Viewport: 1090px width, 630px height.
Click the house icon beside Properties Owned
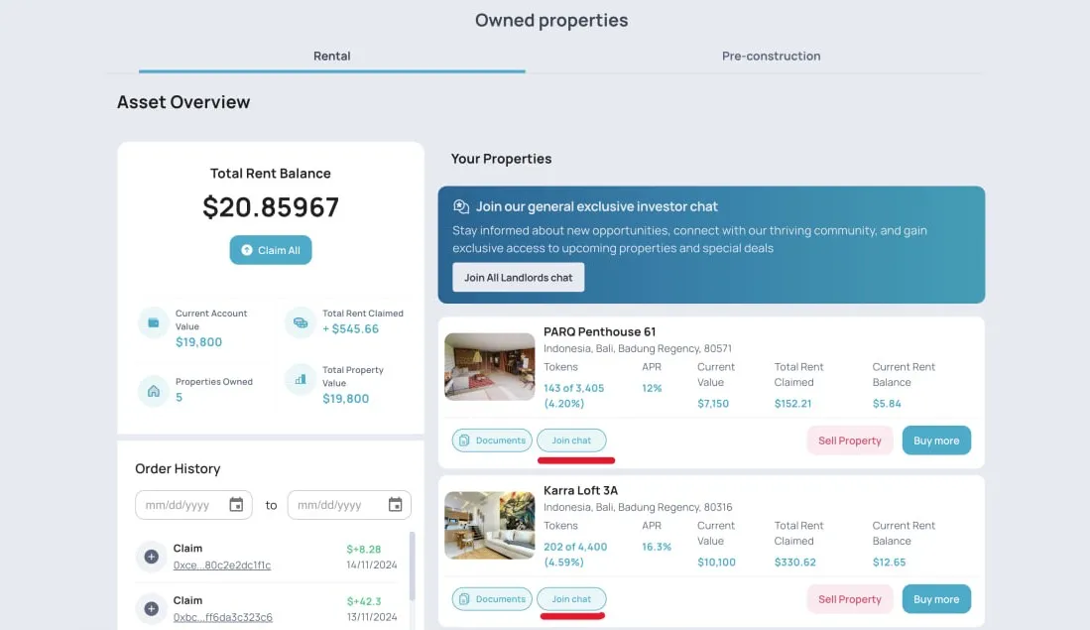tap(154, 391)
